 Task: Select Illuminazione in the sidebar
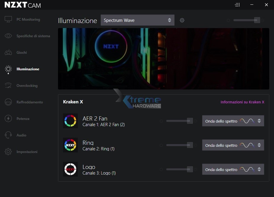point(28,69)
